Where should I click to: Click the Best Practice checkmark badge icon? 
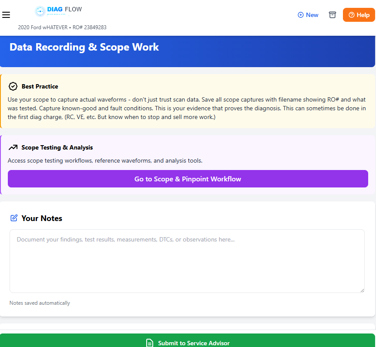pyautogui.click(x=13, y=86)
